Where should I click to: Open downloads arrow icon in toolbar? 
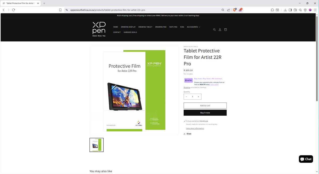point(285,10)
